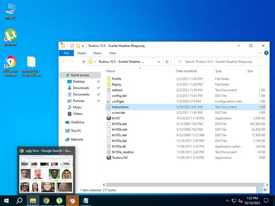Go back with the Back arrow
The width and height of the screenshot is (275, 206).
64,62
